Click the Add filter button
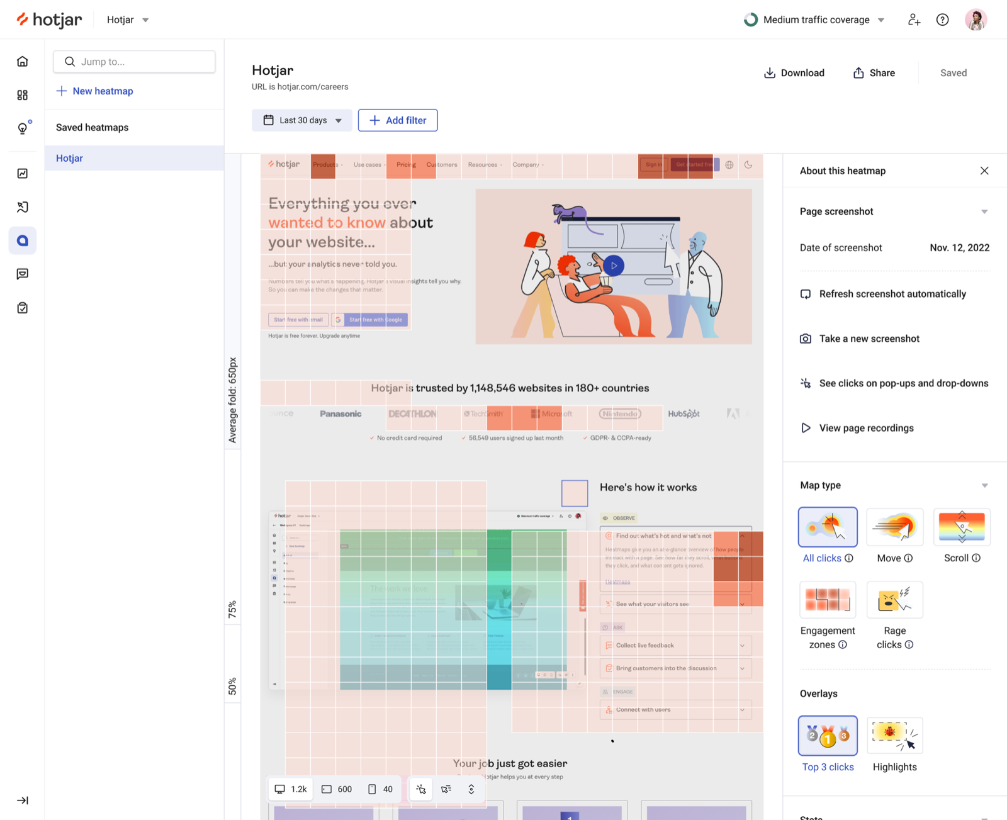1007x820 pixels. tap(398, 120)
